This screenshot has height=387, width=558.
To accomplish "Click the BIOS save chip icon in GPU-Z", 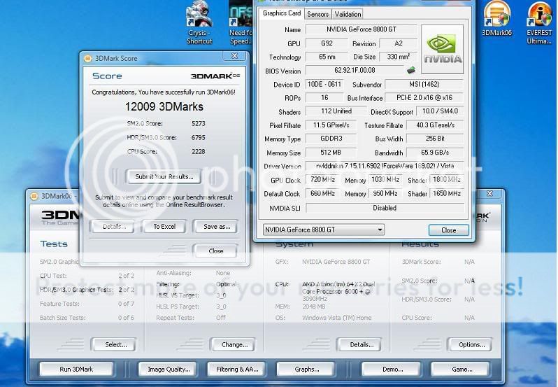I will coord(411,70).
